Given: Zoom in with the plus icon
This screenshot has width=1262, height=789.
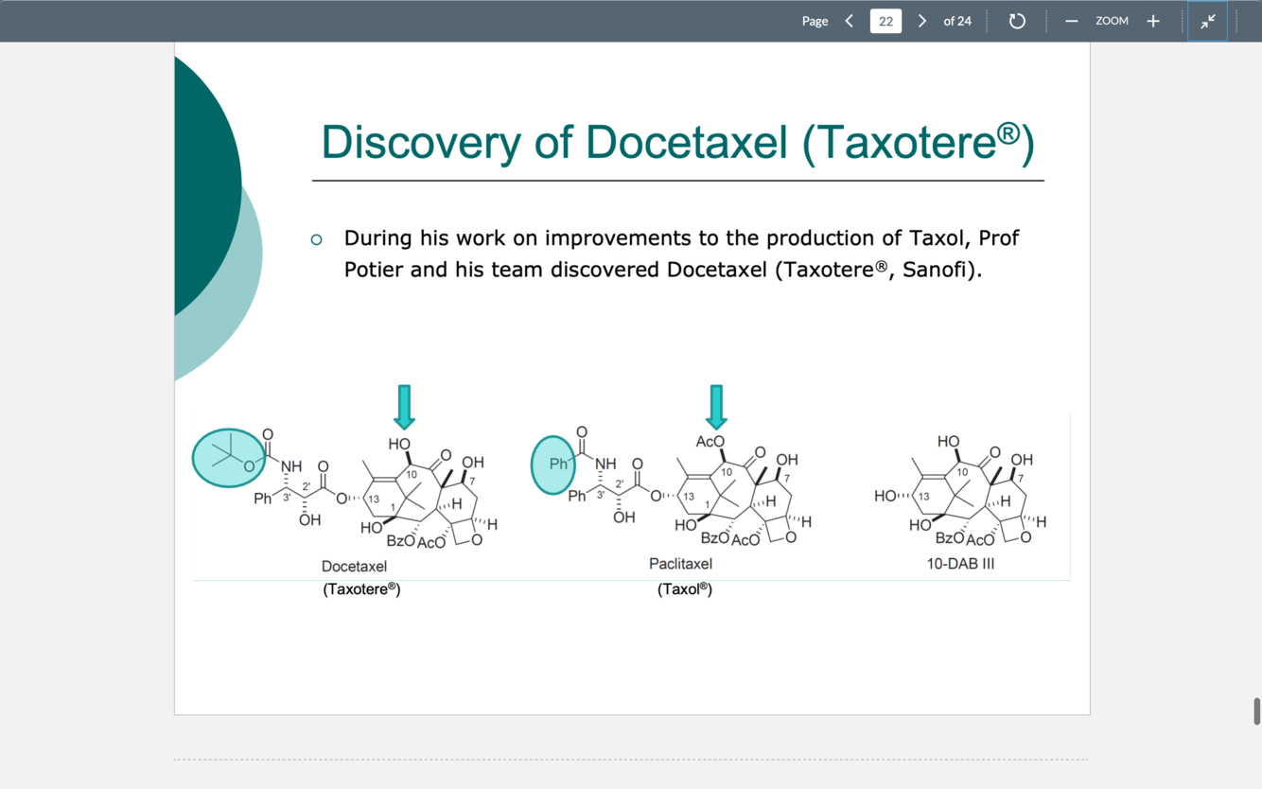Looking at the screenshot, I should coord(1153,21).
